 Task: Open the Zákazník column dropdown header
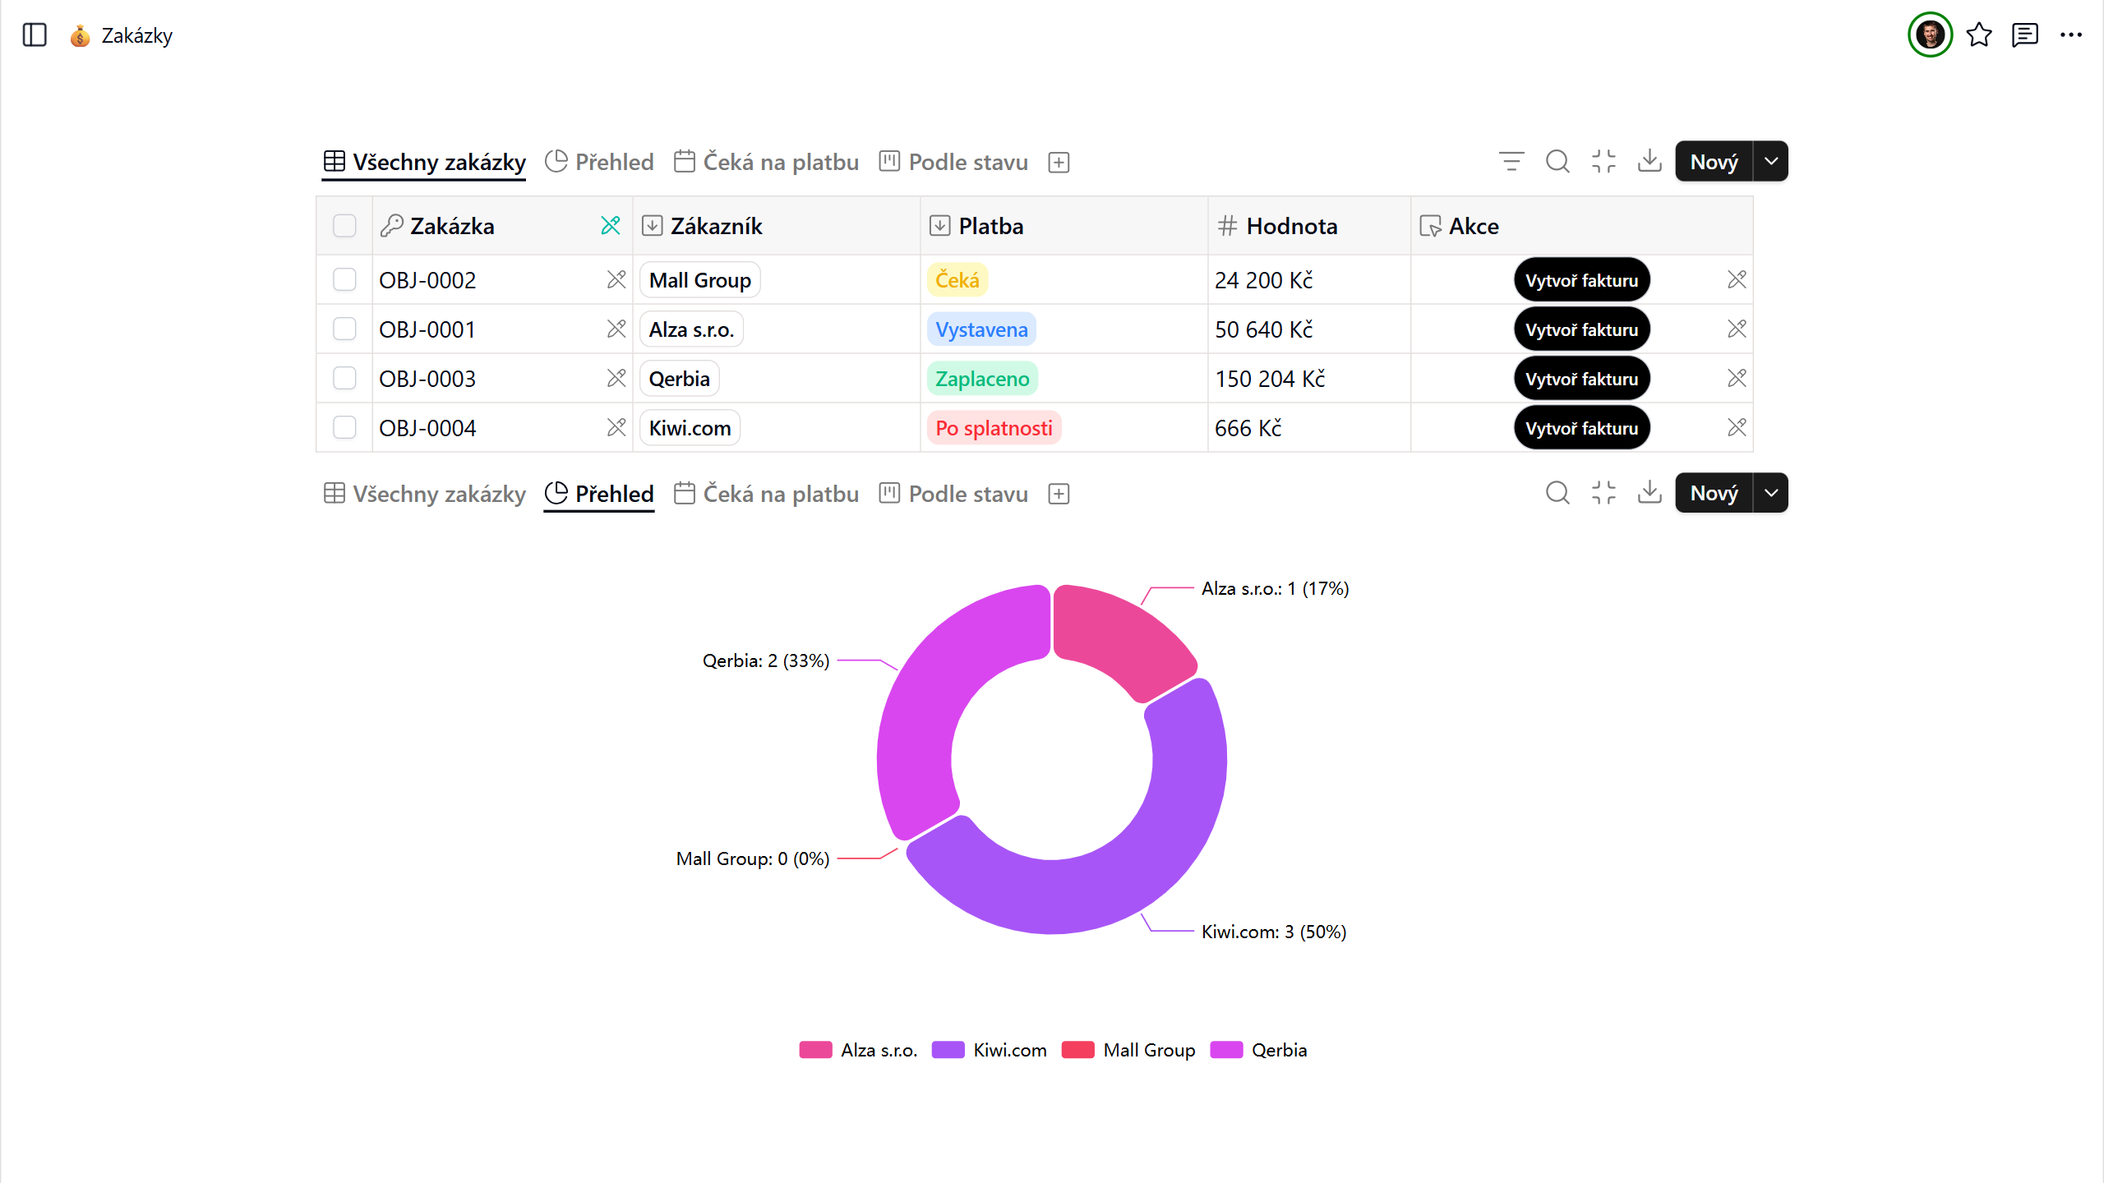click(776, 226)
